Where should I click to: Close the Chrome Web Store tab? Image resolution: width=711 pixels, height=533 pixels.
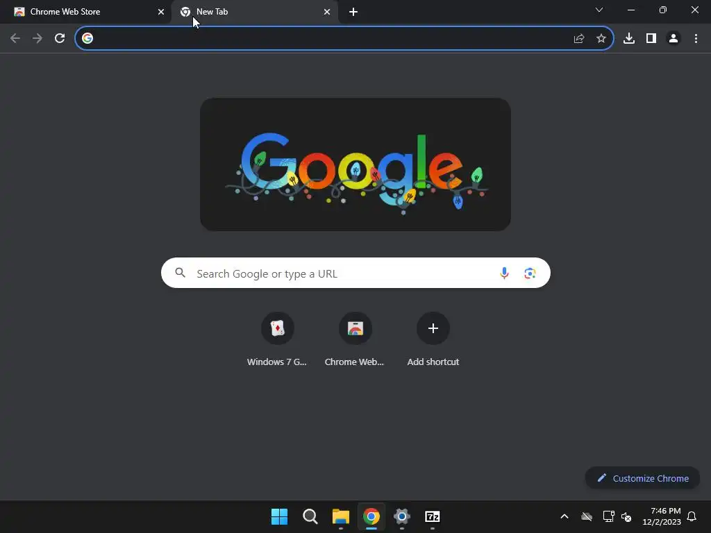point(161,12)
